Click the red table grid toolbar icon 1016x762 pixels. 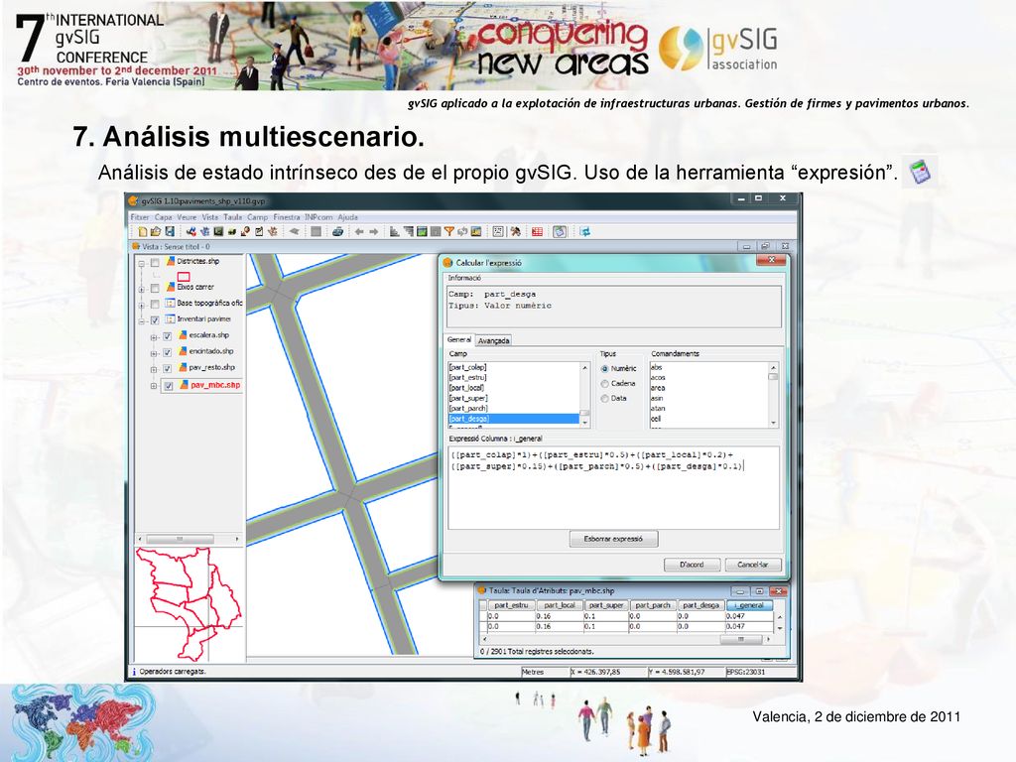click(537, 231)
